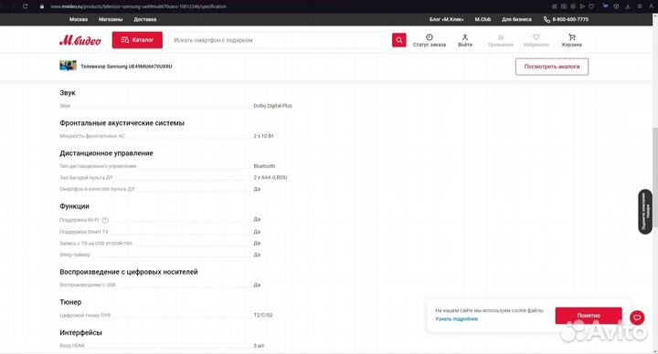Open the browser camera snapshot icon
This screenshot has height=354, width=658.
click(x=564, y=6)
